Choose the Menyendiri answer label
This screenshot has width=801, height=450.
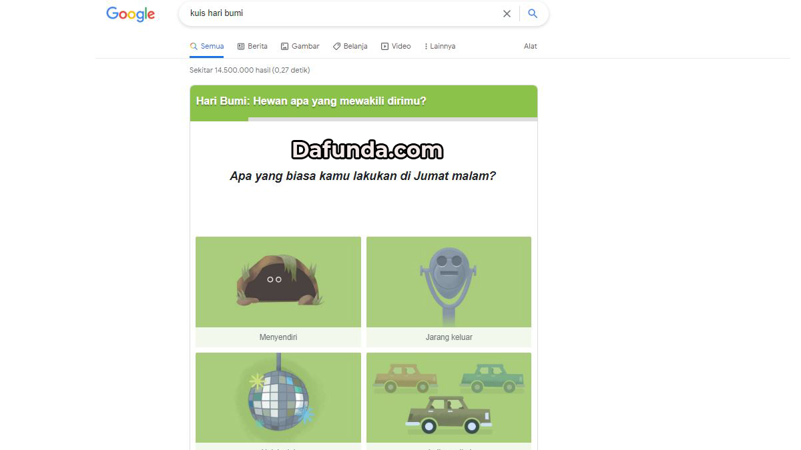[278, 337]
